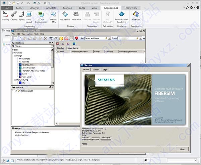The width and height of the screenshot is (201, 165).
Task: Open the Piping application
Action: click(21, 16)
